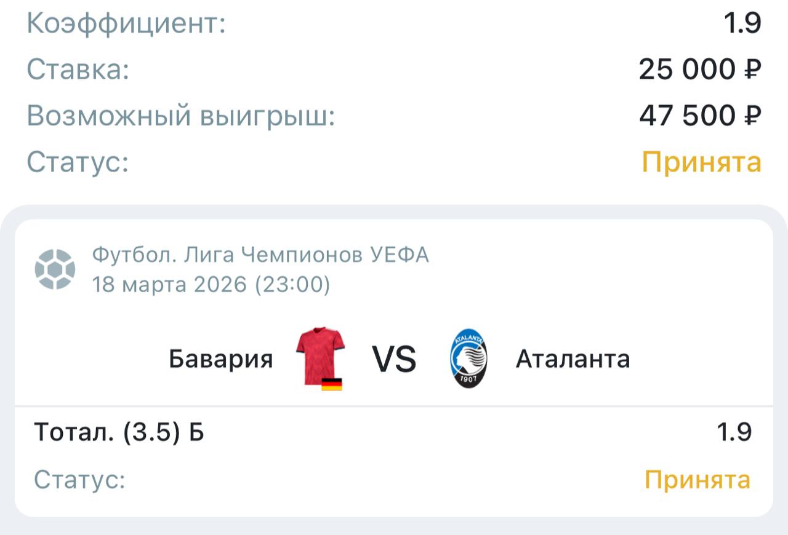This screenshot has height=535, width=788.
Task: Click the 25 000 ₽ stake amount
Action: pyautogui.click(x=700, y=69)
